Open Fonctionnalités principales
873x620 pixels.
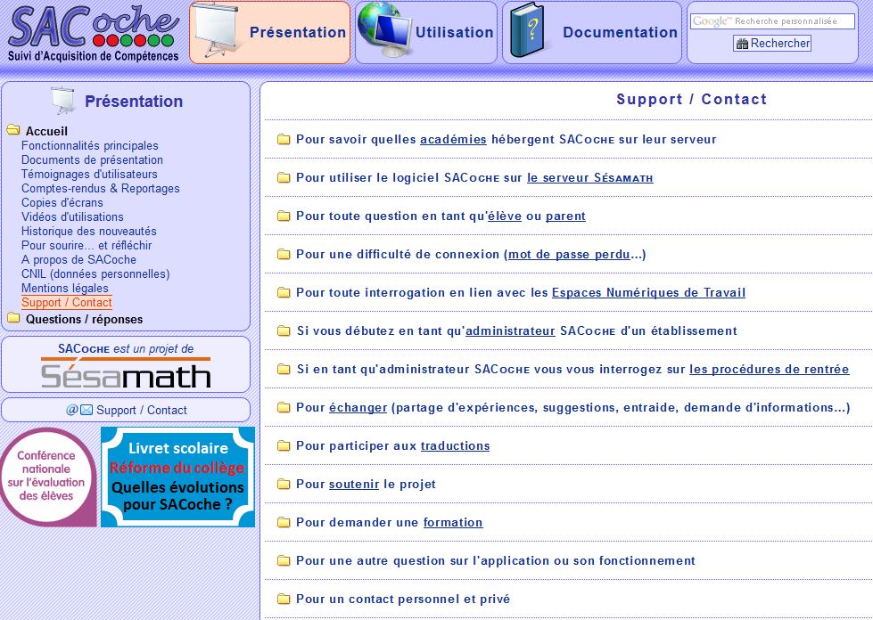click(x=90, y=146)
